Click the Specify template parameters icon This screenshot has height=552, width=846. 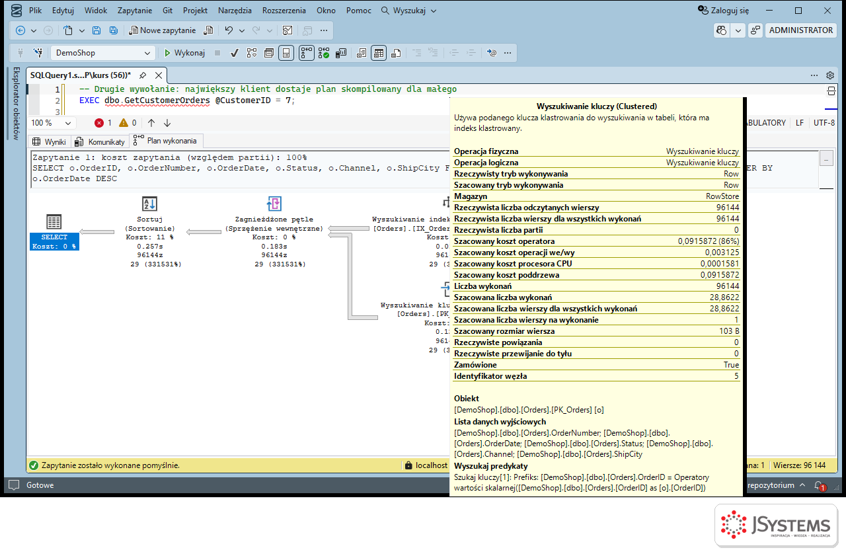tap(491, 53)
